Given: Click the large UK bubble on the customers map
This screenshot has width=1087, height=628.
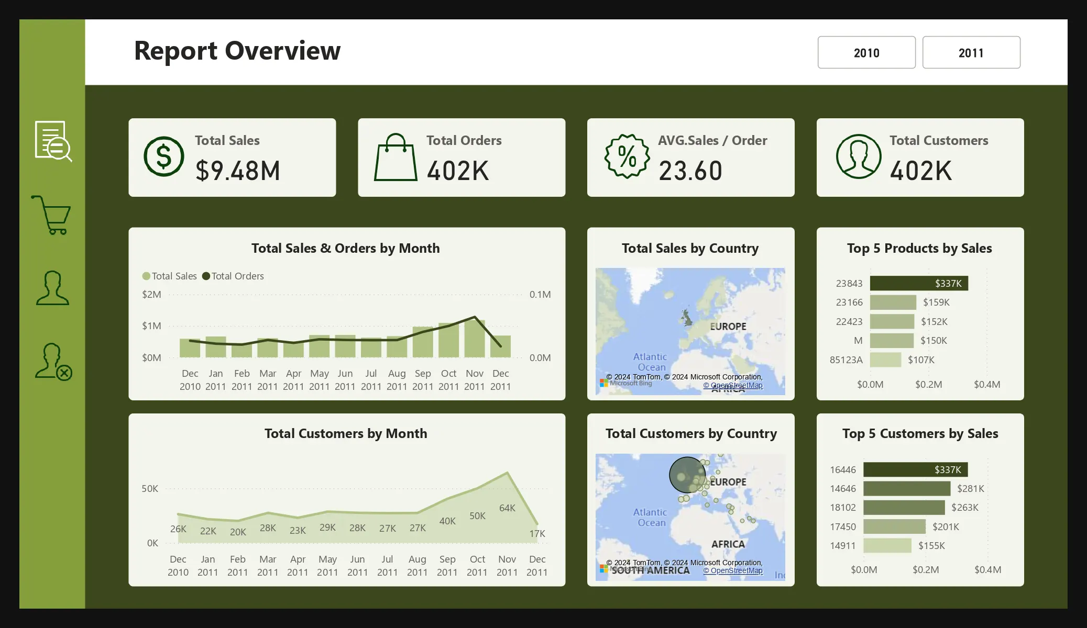Looking at the screenshot, I should (686, 475).
